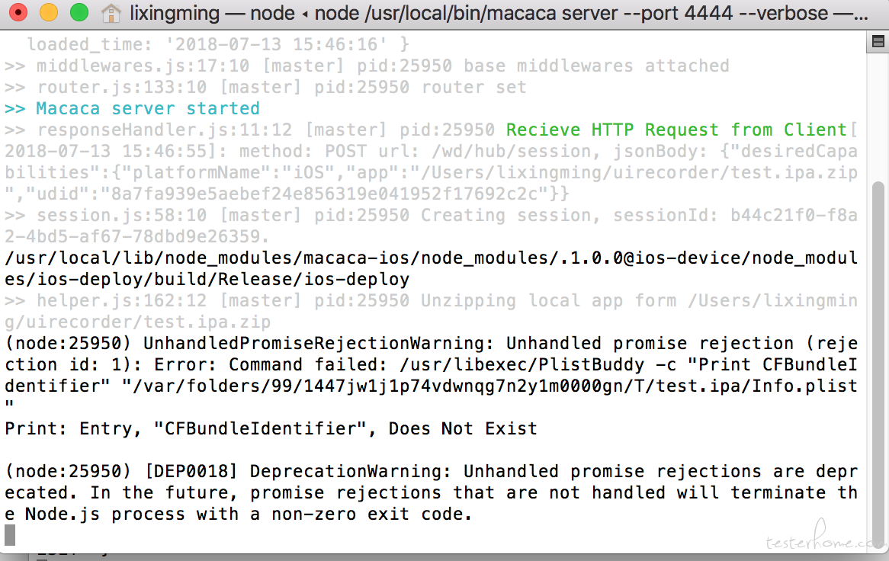
Task: Click the split pane icon above scrollbar
Action: coord(878,41)
